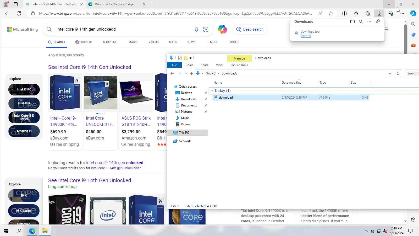Switch to the Explorer Home ribbon tab
Screen dimensions: 419x236
[x=189, y=65]
